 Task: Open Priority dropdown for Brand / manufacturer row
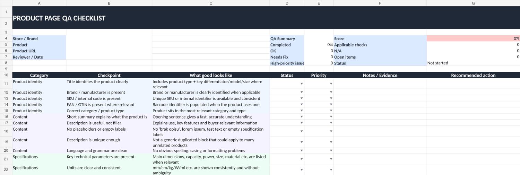click(331, 92)
